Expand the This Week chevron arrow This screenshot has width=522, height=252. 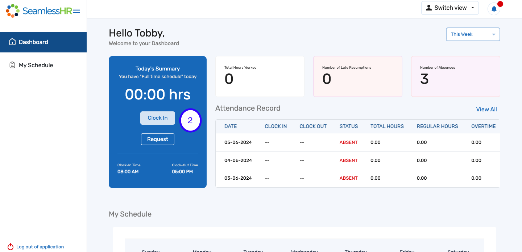point(493,34)
